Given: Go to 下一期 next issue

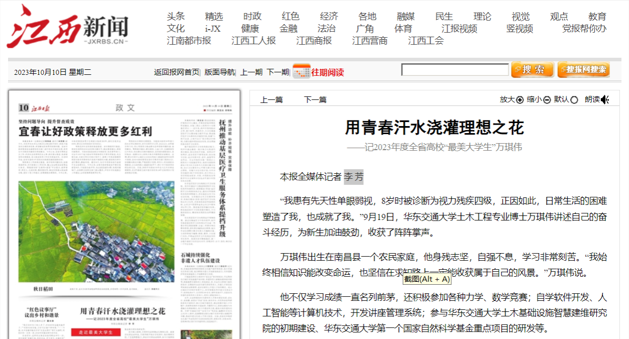Looking at the screenshot, I should [278, 72].
